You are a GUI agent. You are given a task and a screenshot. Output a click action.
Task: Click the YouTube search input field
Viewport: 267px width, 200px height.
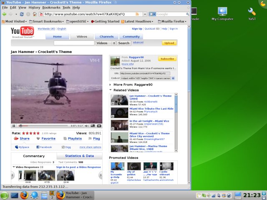[74, 43]
